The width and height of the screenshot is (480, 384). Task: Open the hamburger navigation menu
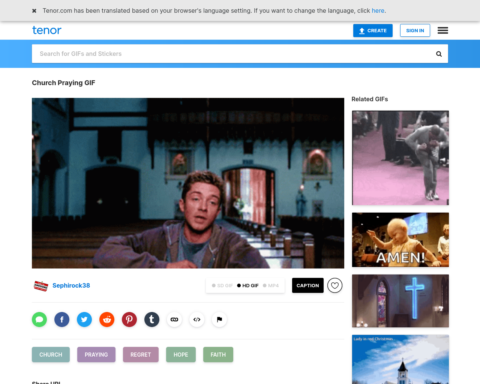point(443,30)
